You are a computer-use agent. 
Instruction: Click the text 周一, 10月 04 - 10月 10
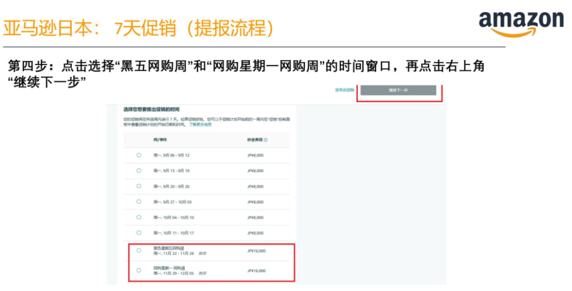click(174, 218)
